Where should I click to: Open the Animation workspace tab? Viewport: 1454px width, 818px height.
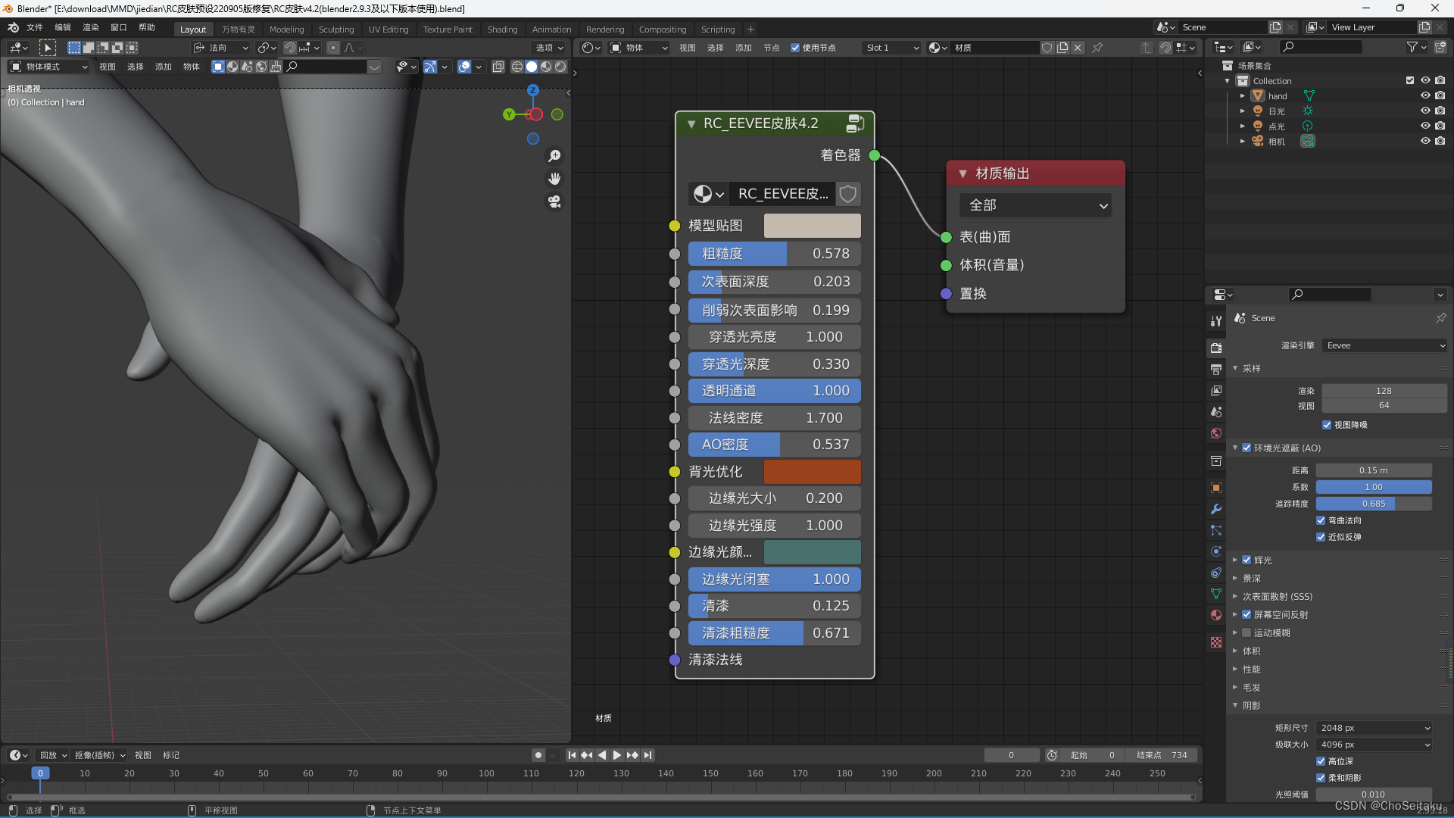(551, 30)
